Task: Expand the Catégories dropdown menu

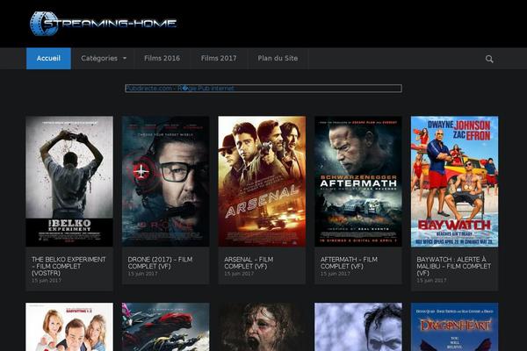Action: [x=104, y=59]
